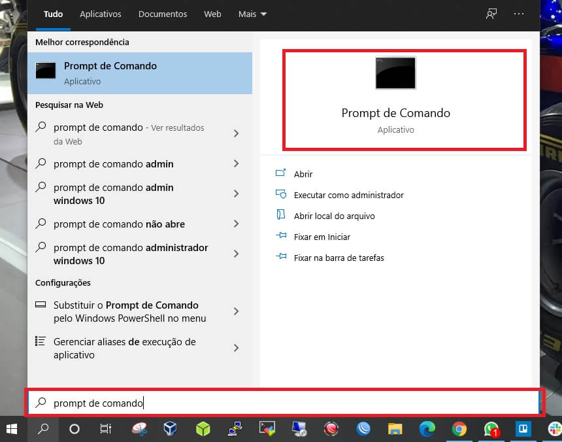Launch PuTTY from the taskbar

(x=235, y=429)
